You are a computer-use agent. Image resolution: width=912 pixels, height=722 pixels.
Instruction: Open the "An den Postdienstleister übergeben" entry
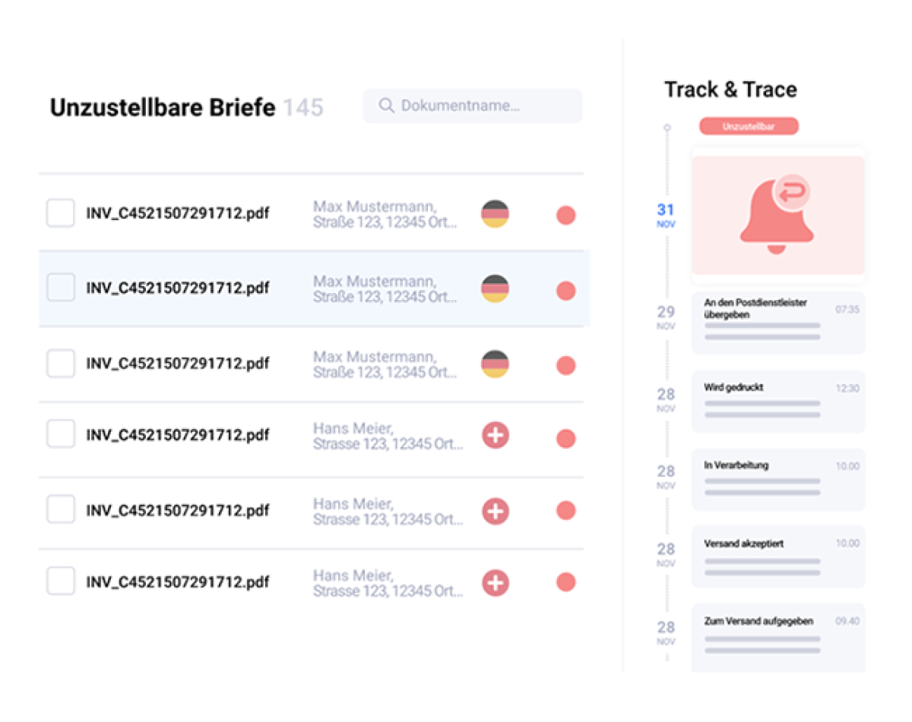coord(778,323)
